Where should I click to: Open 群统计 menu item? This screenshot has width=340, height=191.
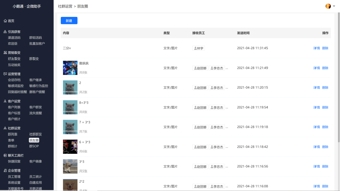coord(13,146)
